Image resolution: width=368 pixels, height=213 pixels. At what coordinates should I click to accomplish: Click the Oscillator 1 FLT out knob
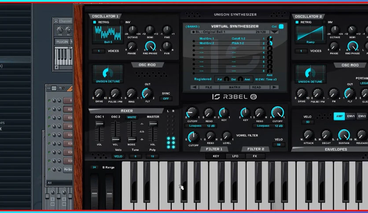(x=147, y=93)
